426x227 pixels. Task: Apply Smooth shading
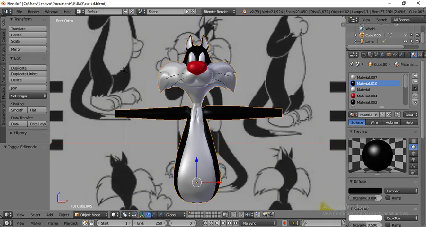(18, 110)
